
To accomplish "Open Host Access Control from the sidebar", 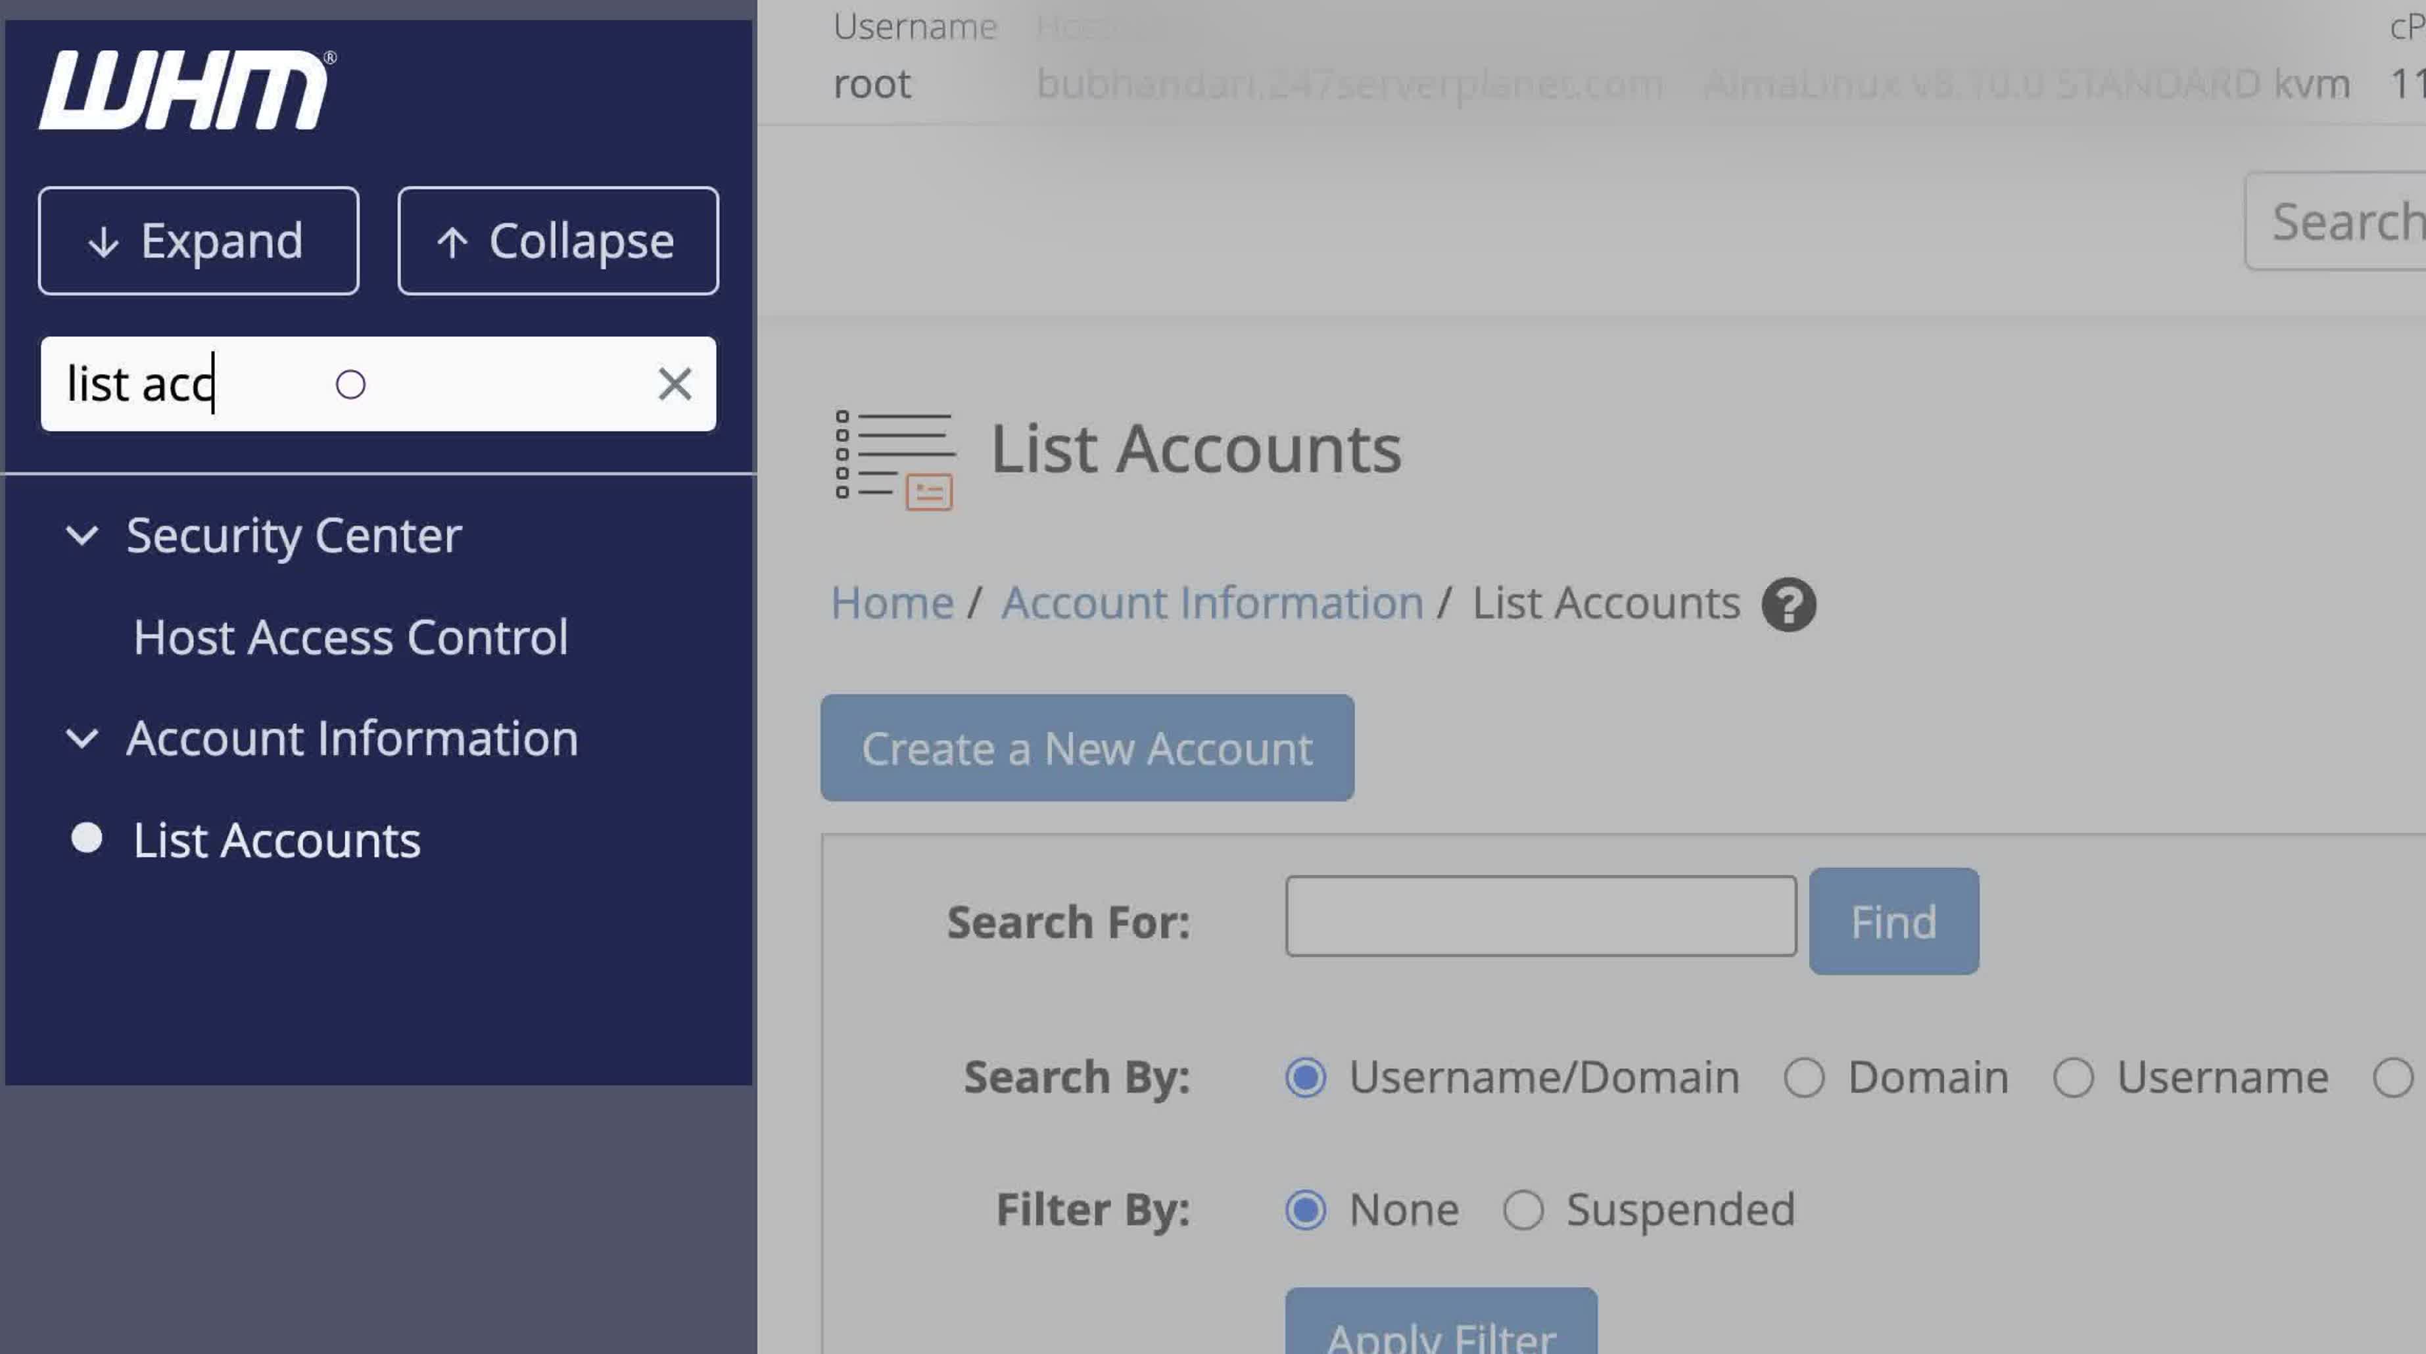I will [351, 638].
